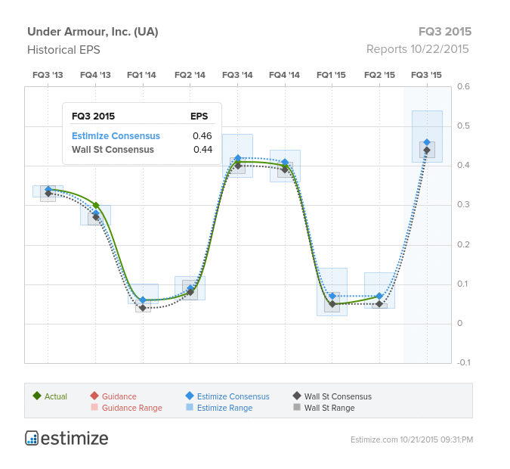Toggle the Wall St Consensus legend label
Viewport: 510px width, 469px height.
click(338, 396)
